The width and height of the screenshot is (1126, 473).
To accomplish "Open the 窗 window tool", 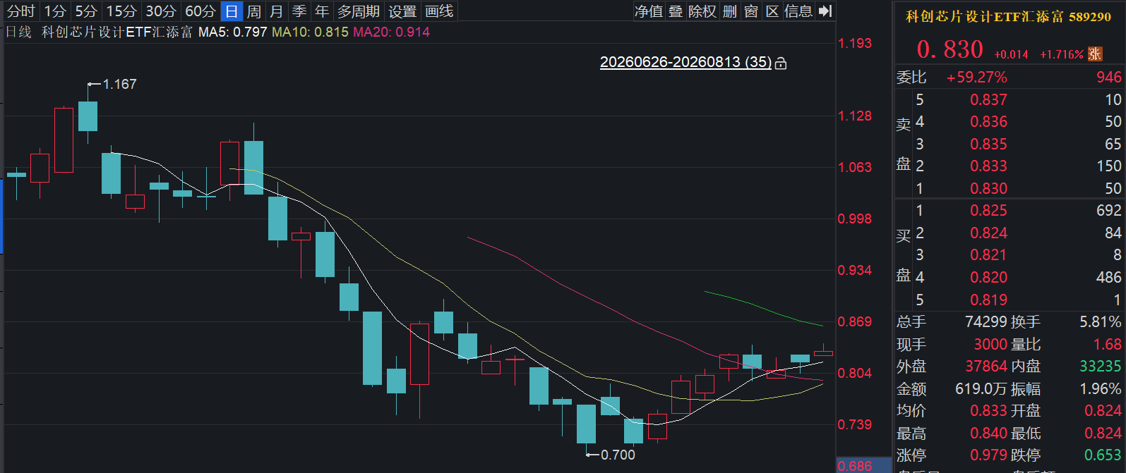I will point(751,11).
